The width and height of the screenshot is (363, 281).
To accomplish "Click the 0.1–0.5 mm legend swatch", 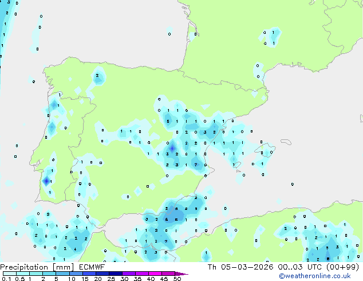I will click(10, 274).
